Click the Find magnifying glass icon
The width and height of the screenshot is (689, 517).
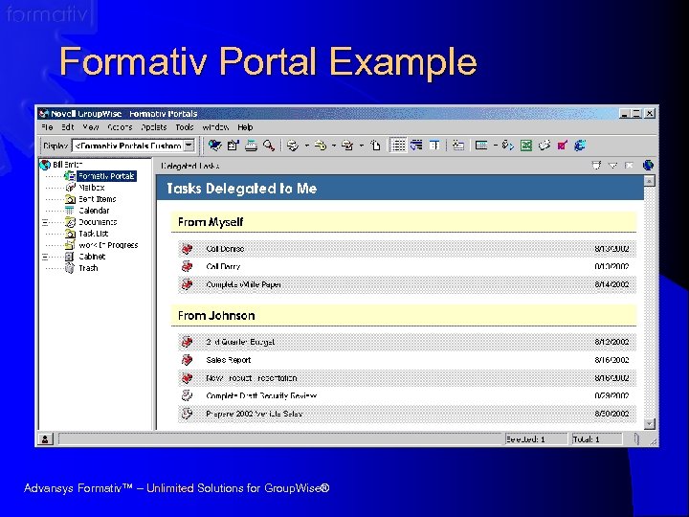click(269, 146)
